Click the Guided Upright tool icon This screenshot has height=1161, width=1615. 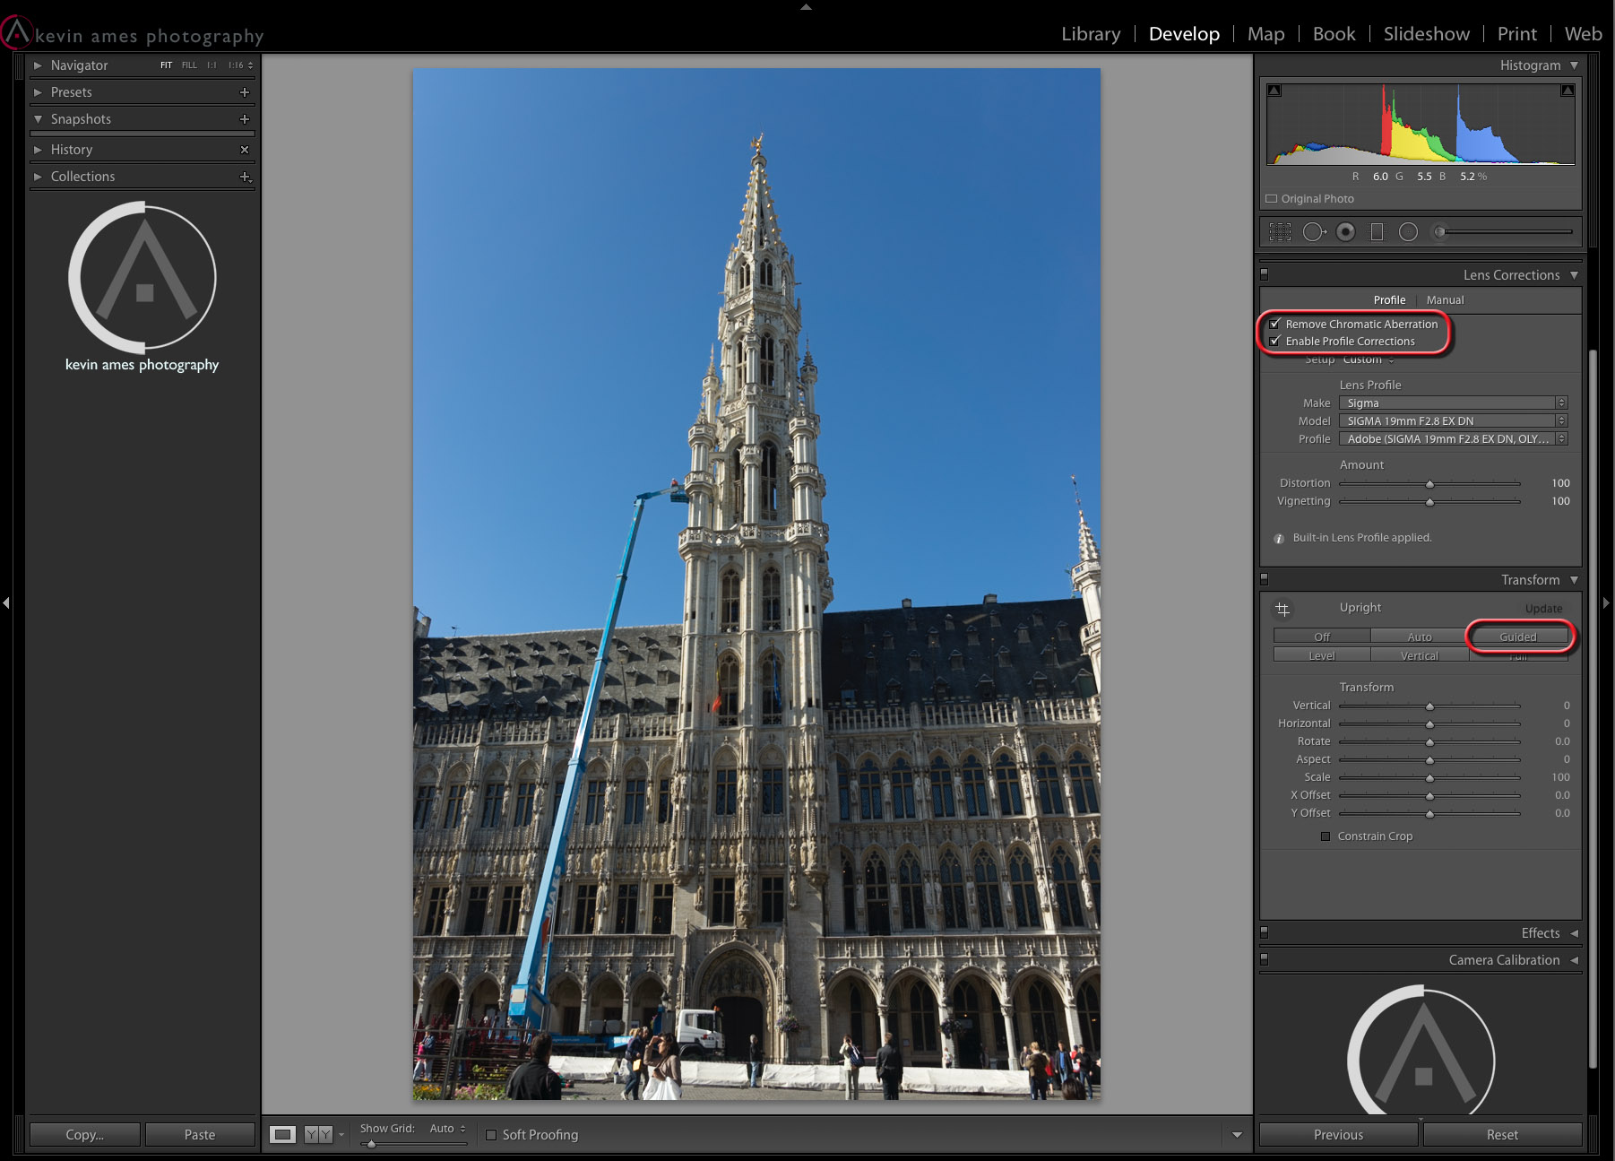click(x=1282, y=610)
